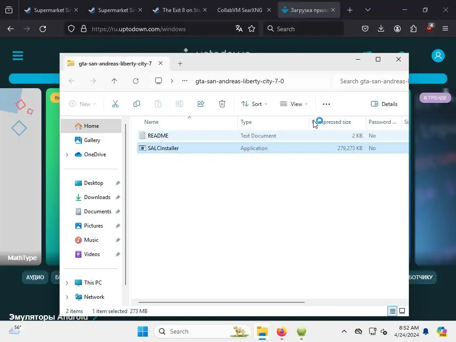Switch to first Supermarket Sim Firefox tab

pyautogui.click(x=51, y=10)
